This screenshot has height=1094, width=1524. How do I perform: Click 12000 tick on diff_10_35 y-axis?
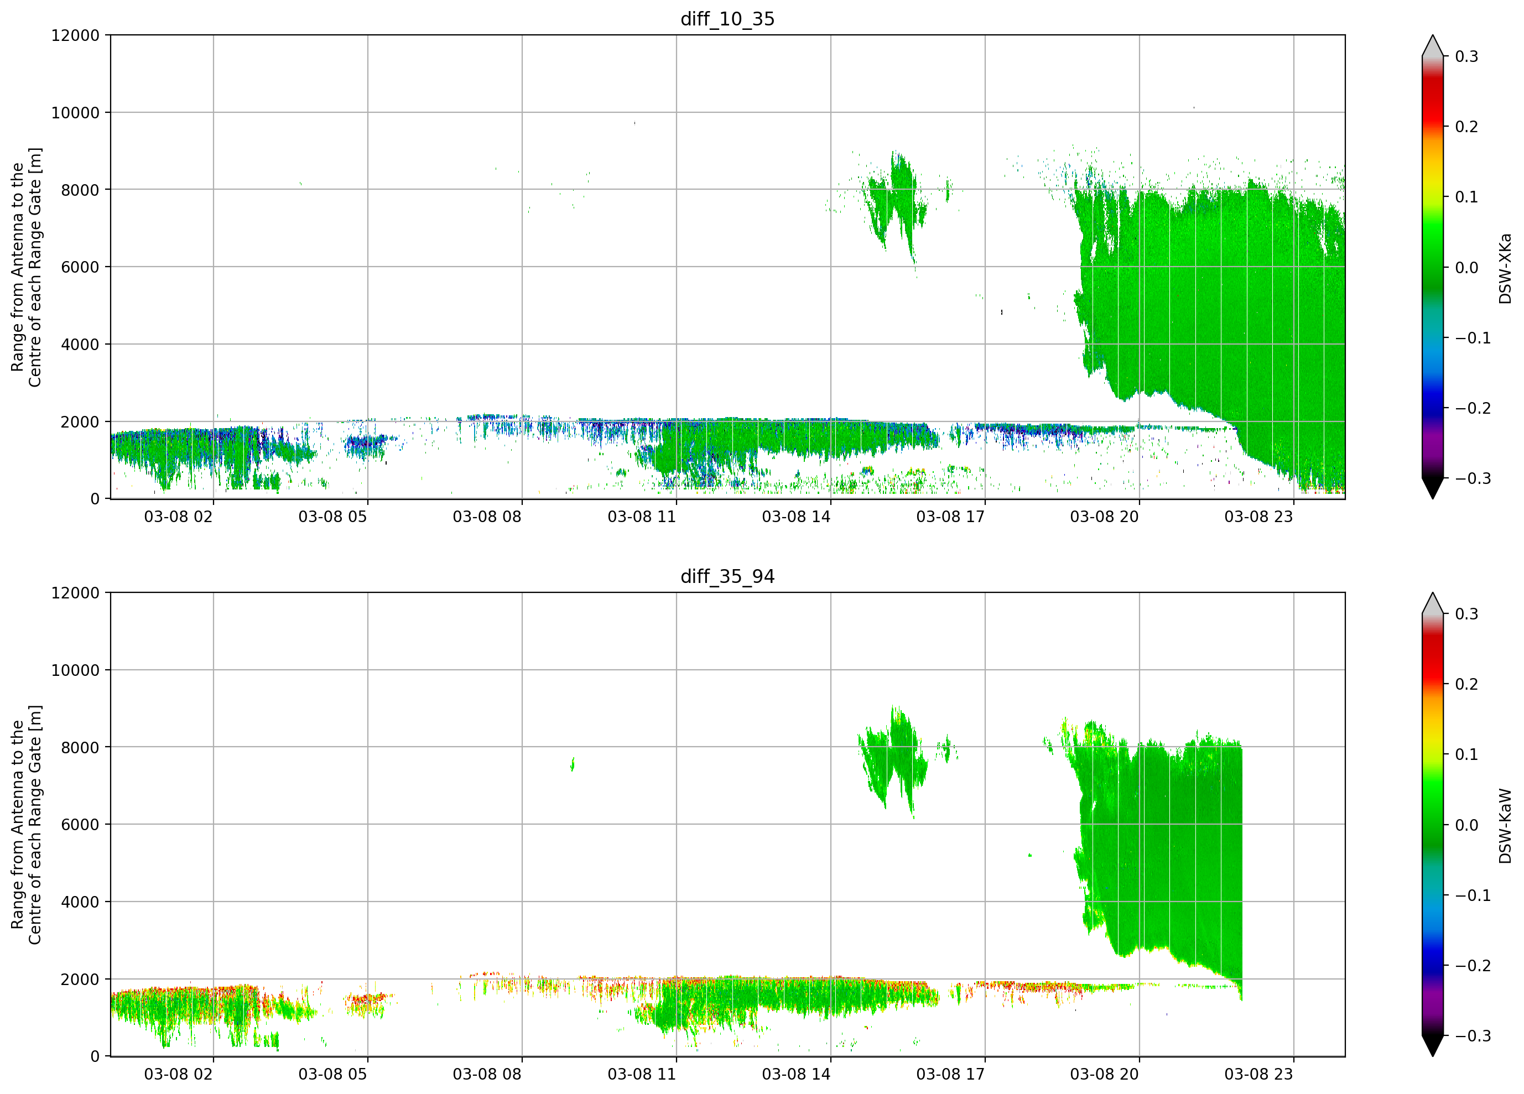75,35
